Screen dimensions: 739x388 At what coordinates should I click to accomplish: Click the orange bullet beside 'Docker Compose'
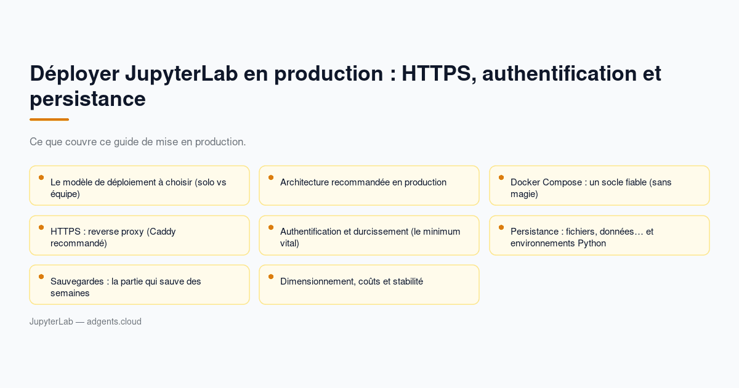pos(501,177)
